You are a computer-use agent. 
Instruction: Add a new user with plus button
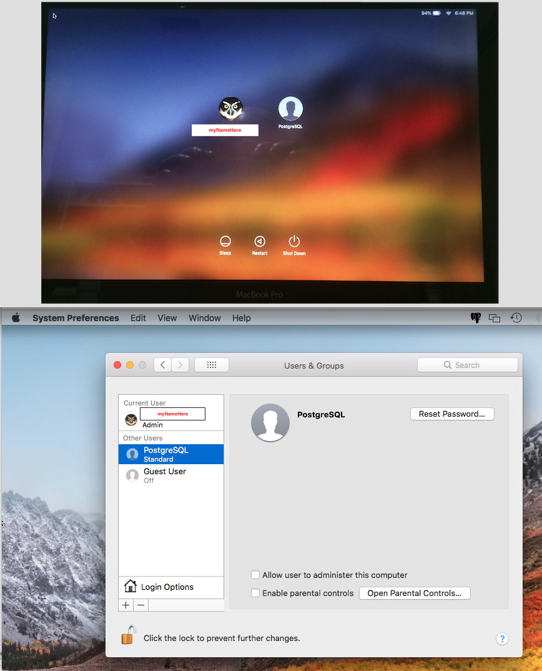[126, 605]
